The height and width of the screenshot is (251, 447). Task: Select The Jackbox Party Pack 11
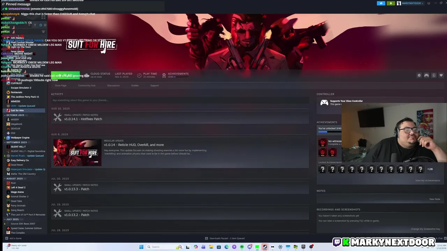coord(25,97)
